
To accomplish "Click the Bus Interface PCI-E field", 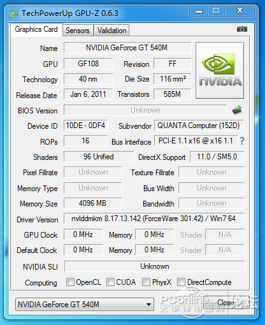I will [x=196, y=141].
